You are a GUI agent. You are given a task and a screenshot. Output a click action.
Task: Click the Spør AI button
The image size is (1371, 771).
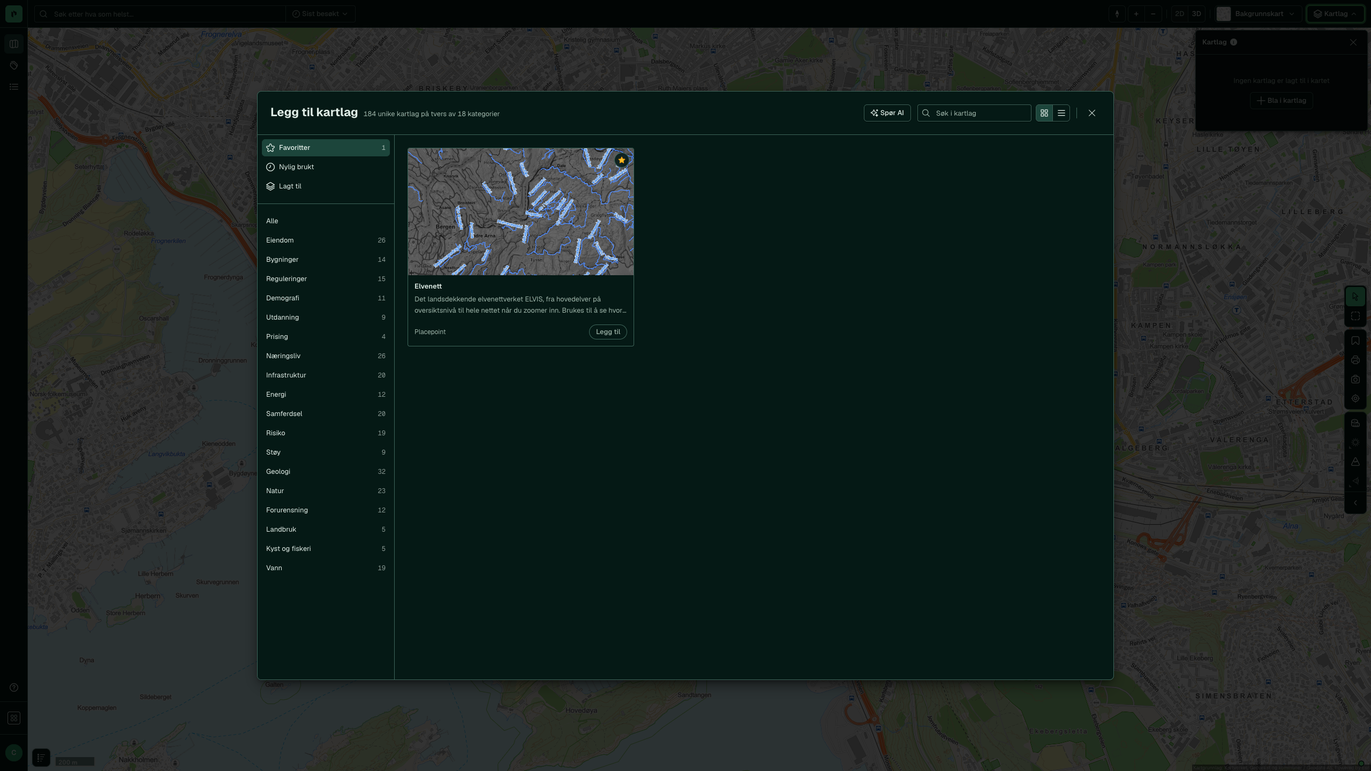click(x=887, y=113)
